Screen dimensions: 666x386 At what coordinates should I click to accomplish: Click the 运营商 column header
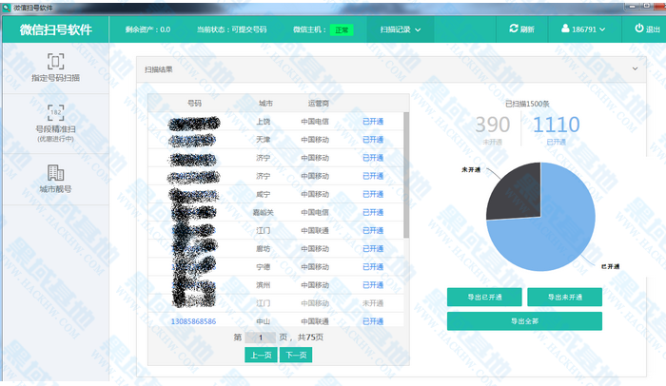319,104
